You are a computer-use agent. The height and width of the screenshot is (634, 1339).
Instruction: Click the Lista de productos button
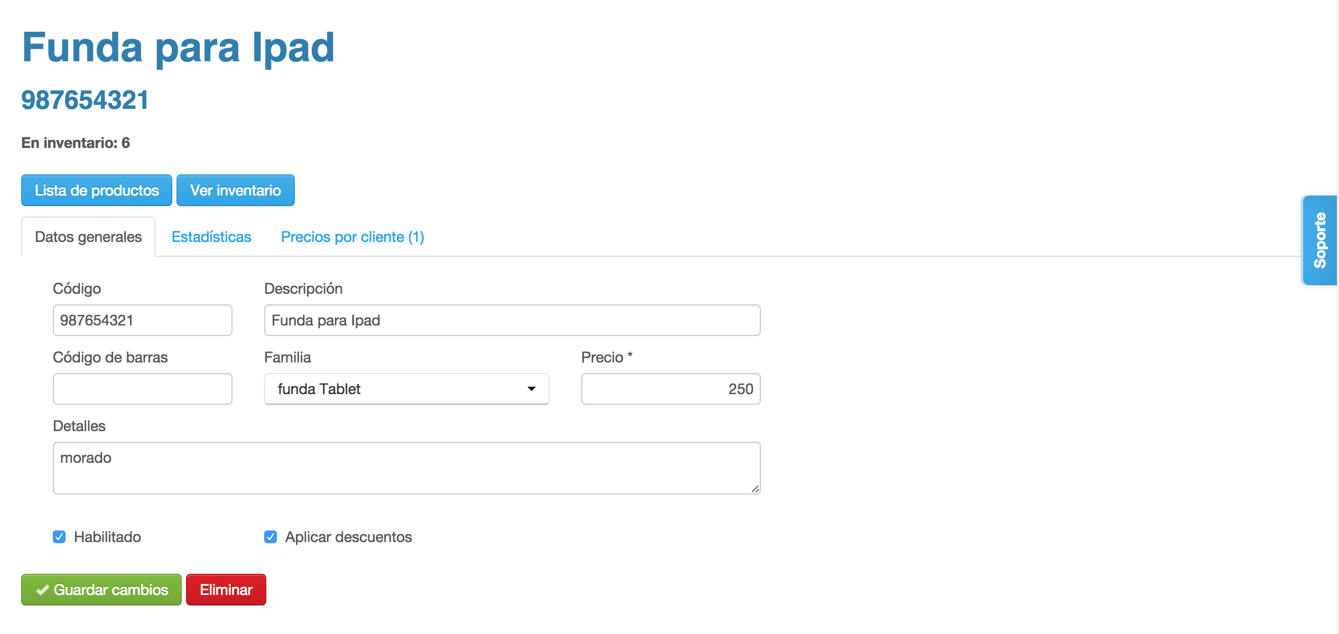(97, 190)
